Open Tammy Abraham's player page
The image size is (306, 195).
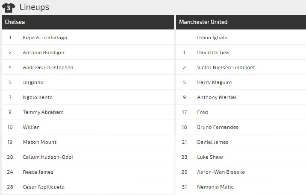(43, 112)
